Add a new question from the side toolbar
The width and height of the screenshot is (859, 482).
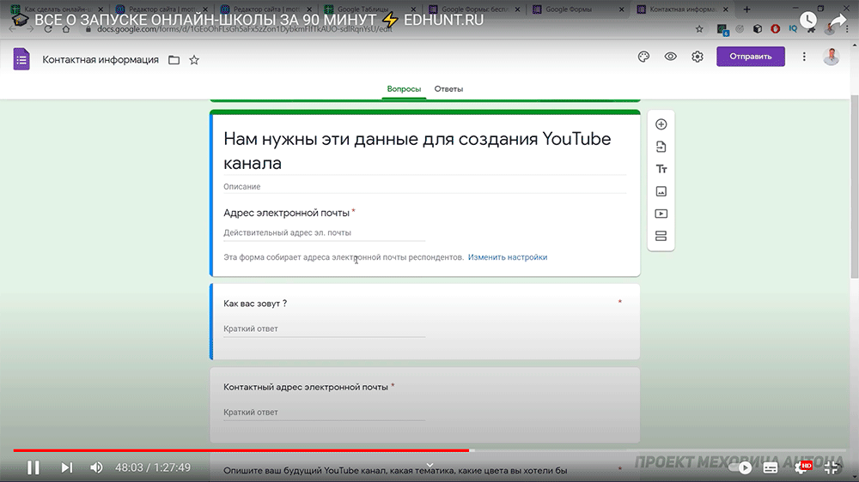tap(661, 124)
